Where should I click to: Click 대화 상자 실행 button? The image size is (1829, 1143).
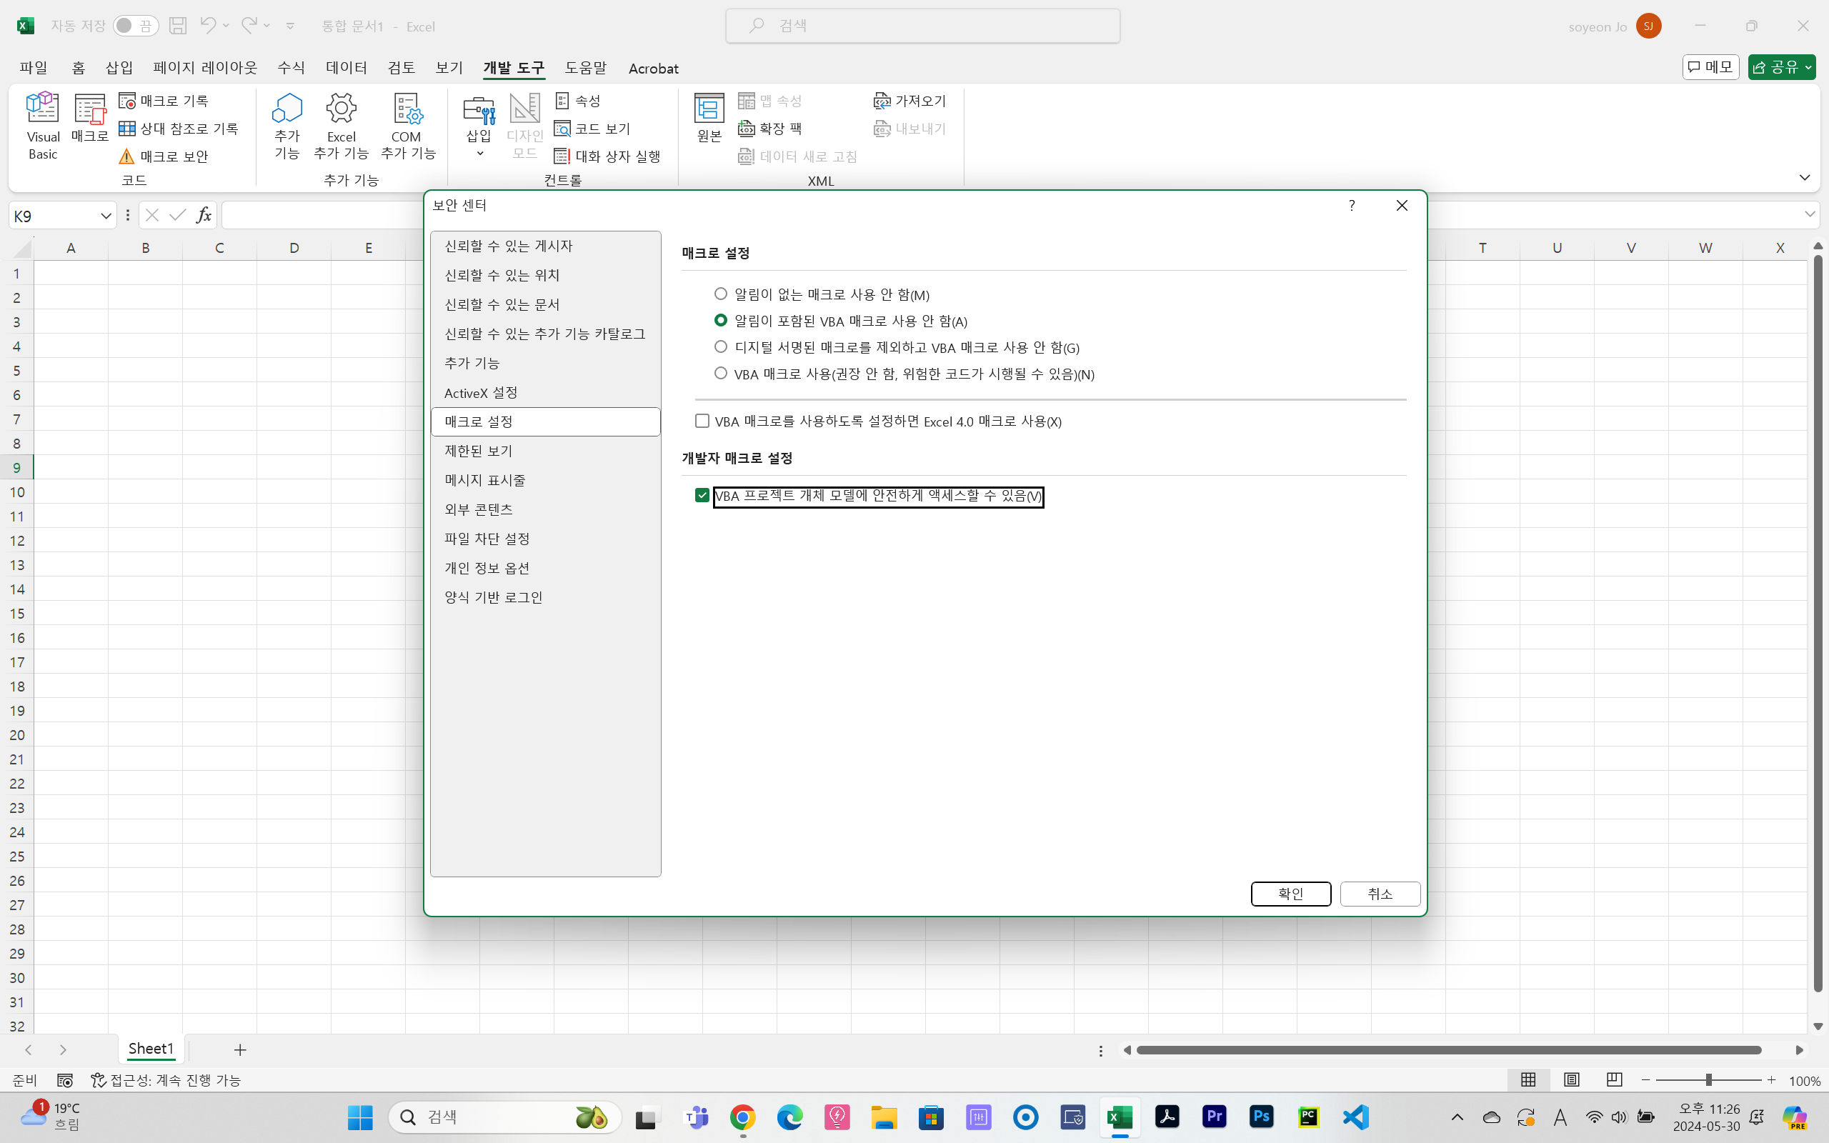pos(608,156)
